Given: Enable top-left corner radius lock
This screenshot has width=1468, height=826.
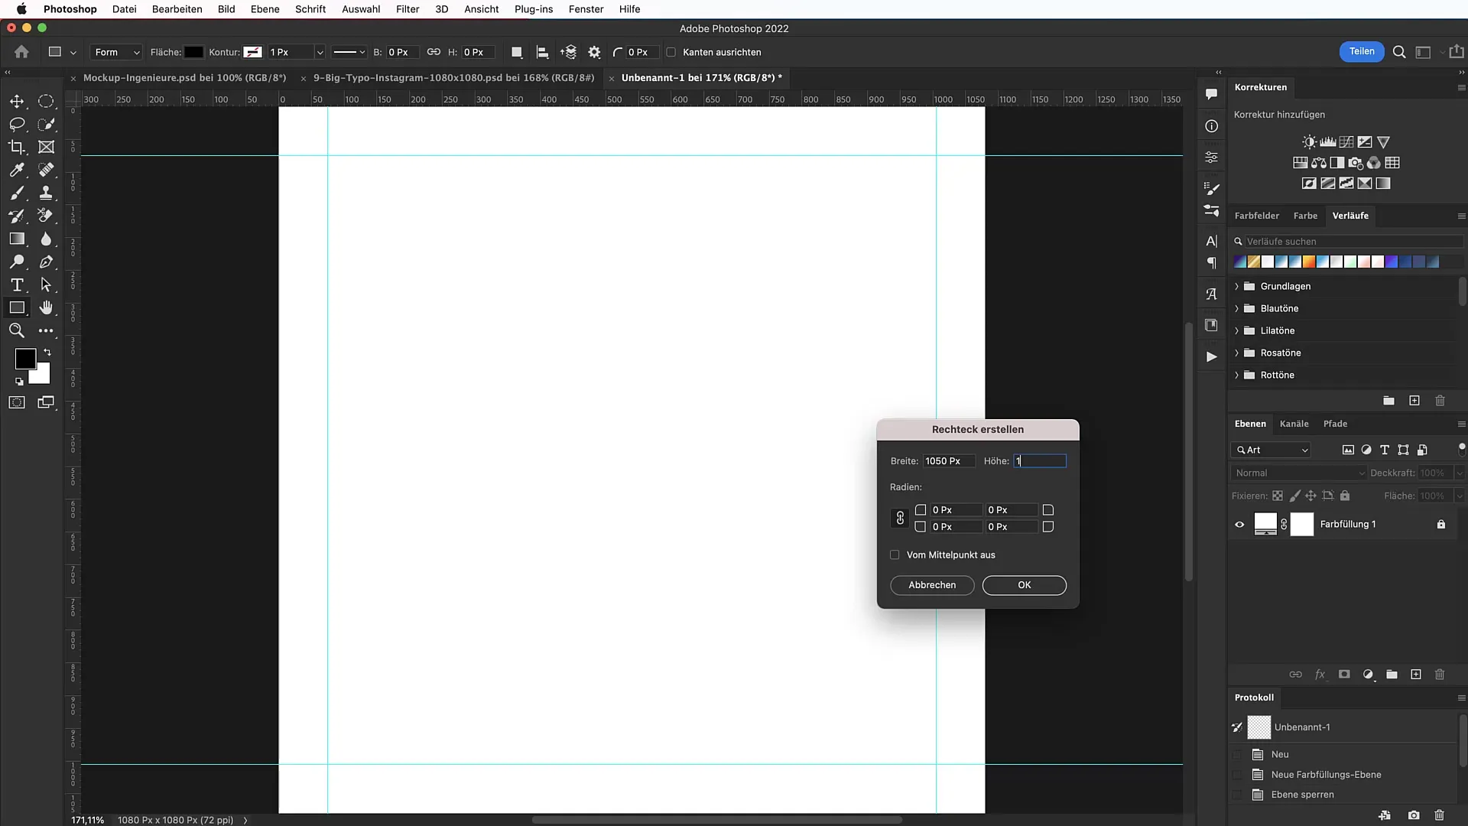Looking at the screenshot, I should click(x=920, y=509).
